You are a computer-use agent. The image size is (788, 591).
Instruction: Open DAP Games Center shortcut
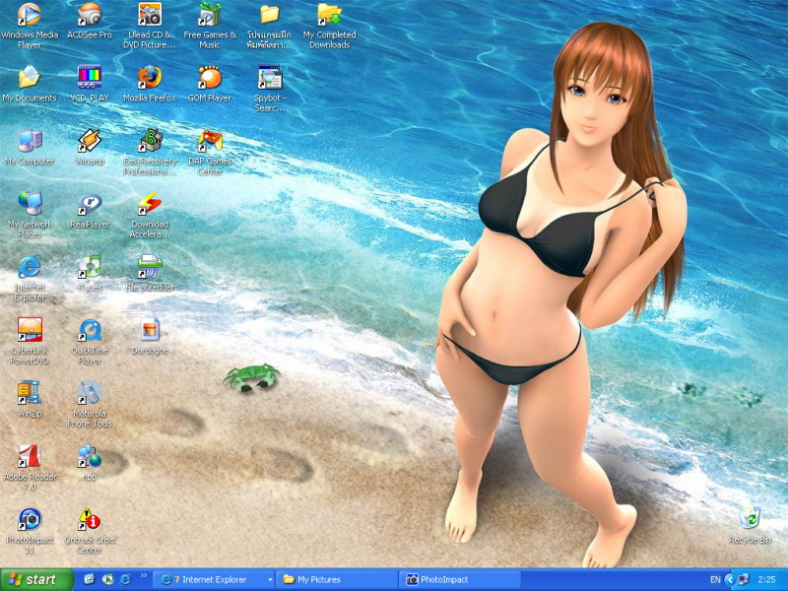pos(210,141)
